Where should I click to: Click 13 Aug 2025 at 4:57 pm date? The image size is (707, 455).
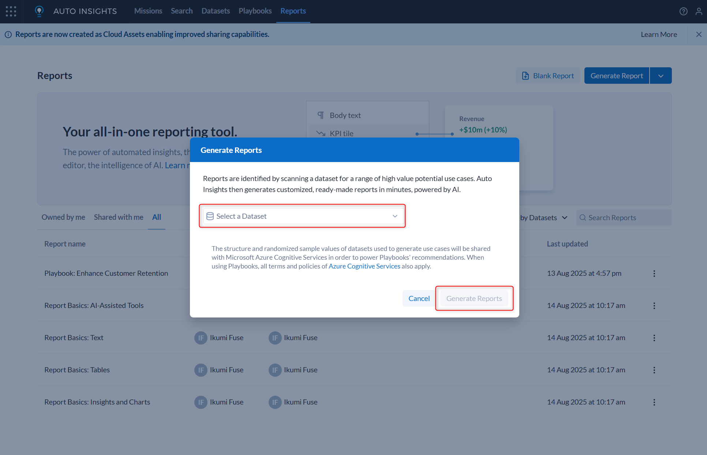584,274
